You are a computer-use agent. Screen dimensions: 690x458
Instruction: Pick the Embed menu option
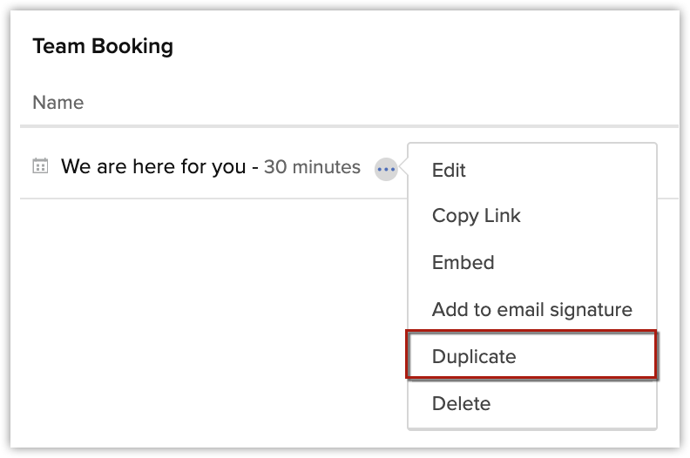click(x=463, y=263)
